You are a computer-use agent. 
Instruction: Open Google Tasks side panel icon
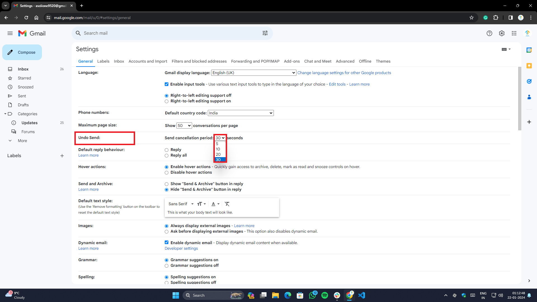click(529, 81)
